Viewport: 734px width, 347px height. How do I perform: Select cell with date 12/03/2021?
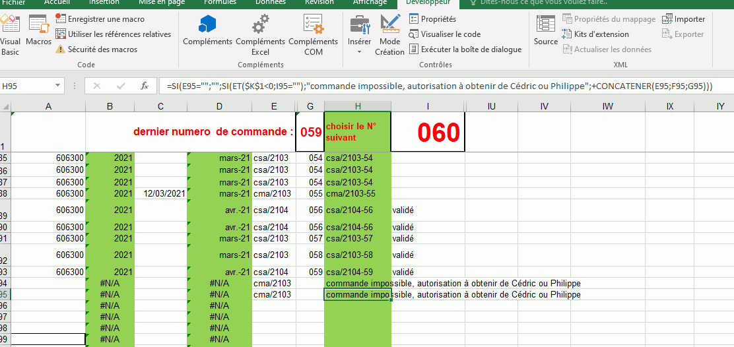160,193
